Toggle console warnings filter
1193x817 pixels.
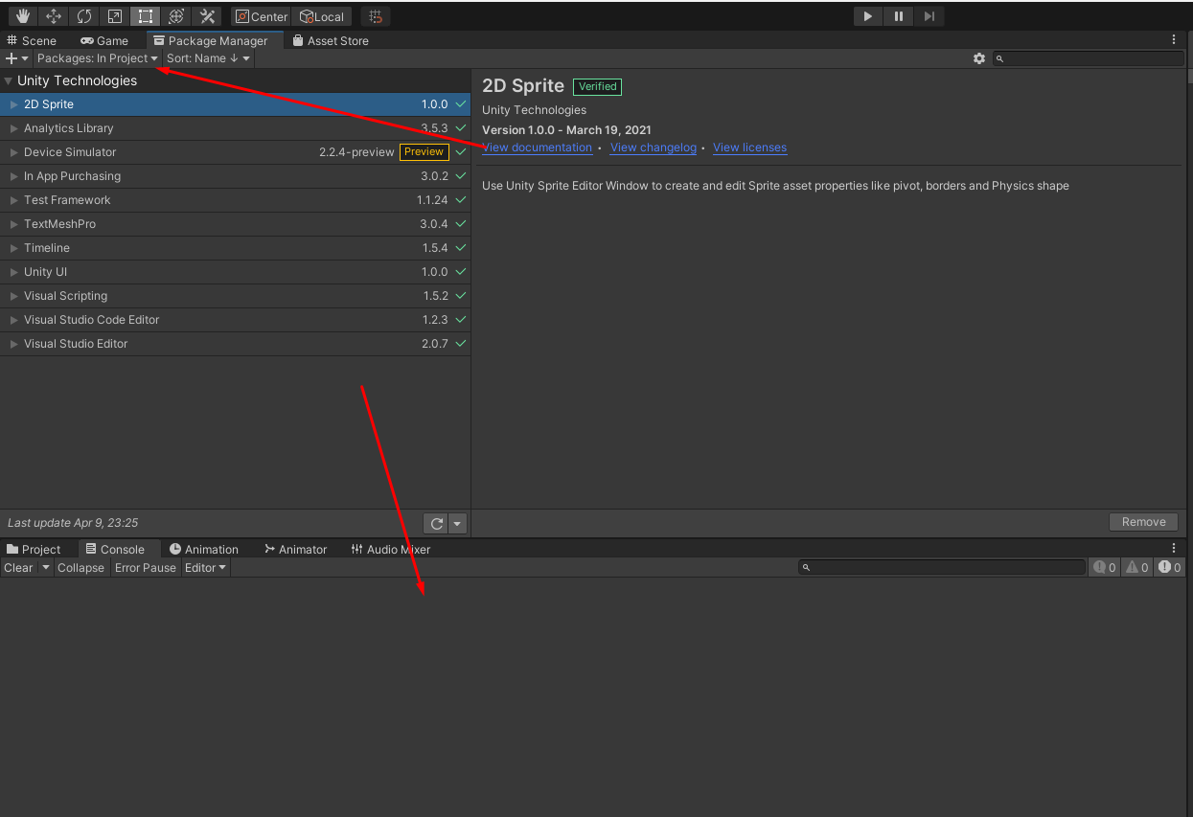[x=1136, y=568]
